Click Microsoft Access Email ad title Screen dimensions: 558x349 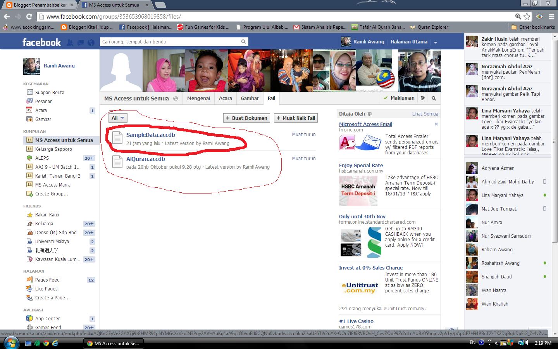[x=365, y=124]
